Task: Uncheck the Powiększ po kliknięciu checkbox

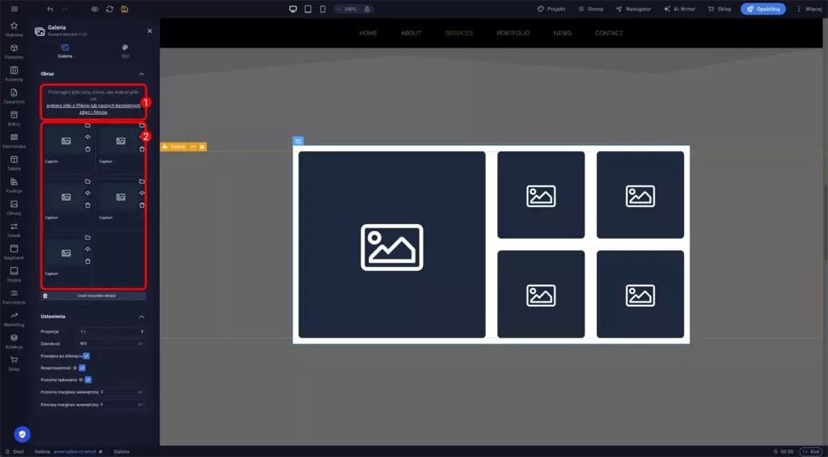Action: click(x=87, y=355)
